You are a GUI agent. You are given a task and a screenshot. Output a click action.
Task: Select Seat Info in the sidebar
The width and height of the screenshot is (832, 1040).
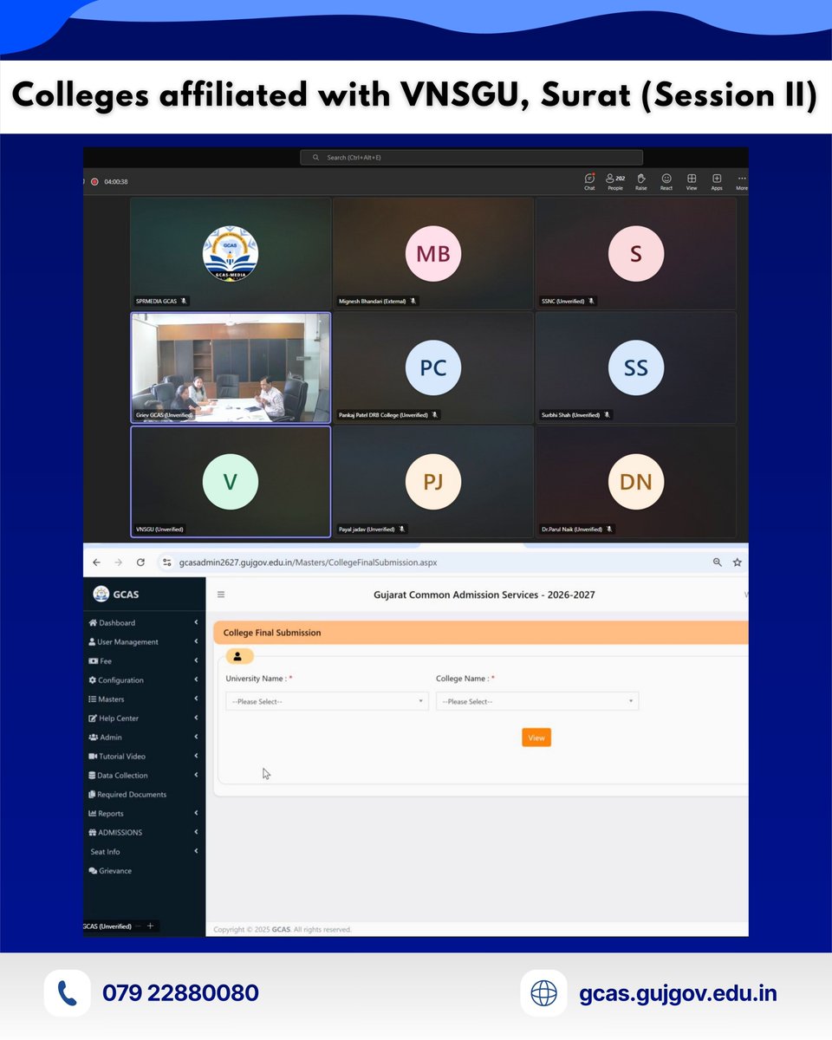(x=105, y=851)
